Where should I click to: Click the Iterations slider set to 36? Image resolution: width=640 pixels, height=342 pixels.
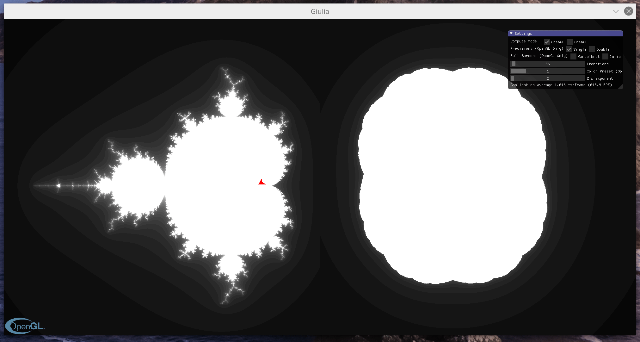(548, 64)
